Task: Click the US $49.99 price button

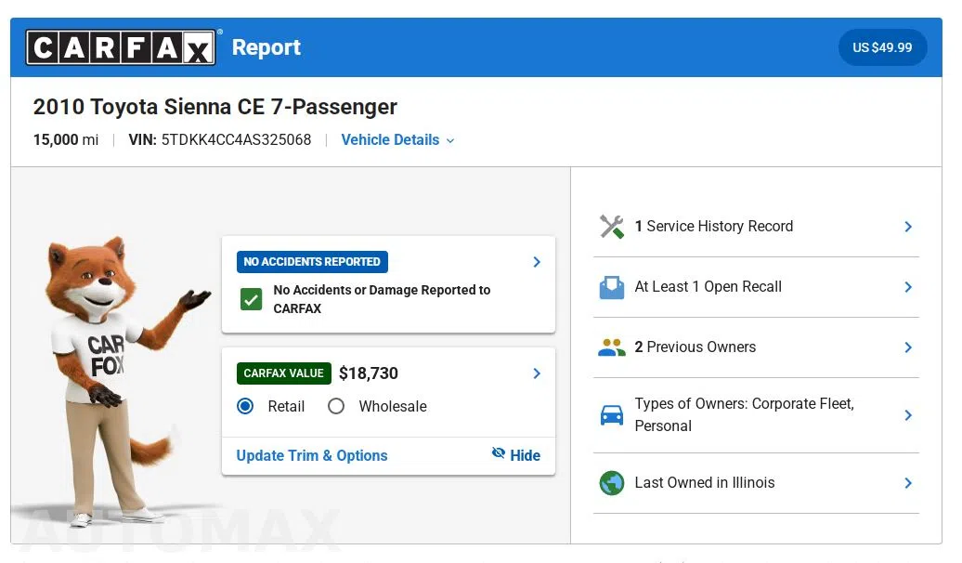Action: point(882,47)
